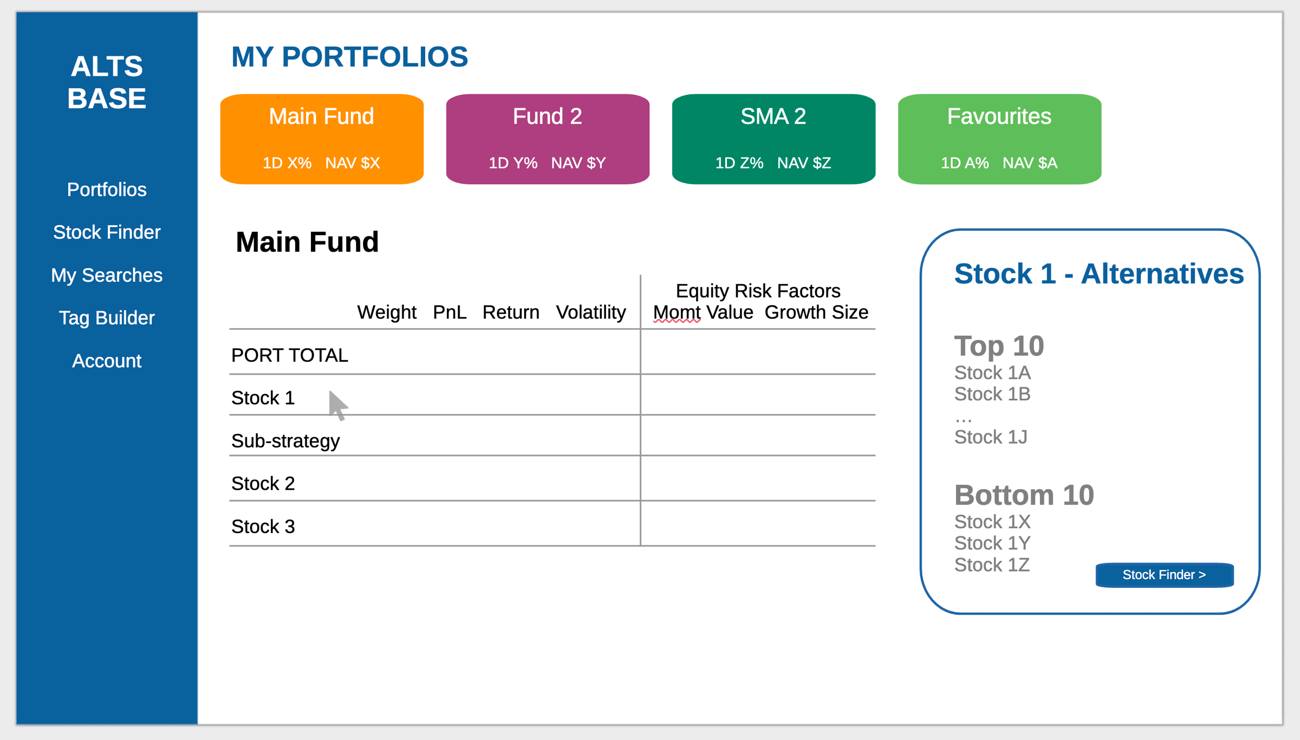Sort by the Weight column header

point(387,313)
